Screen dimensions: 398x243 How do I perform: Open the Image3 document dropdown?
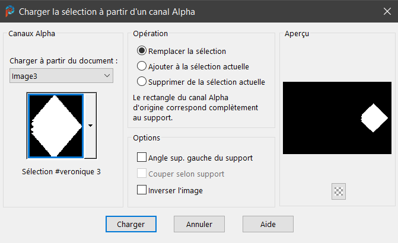click(x=62, y=76)
